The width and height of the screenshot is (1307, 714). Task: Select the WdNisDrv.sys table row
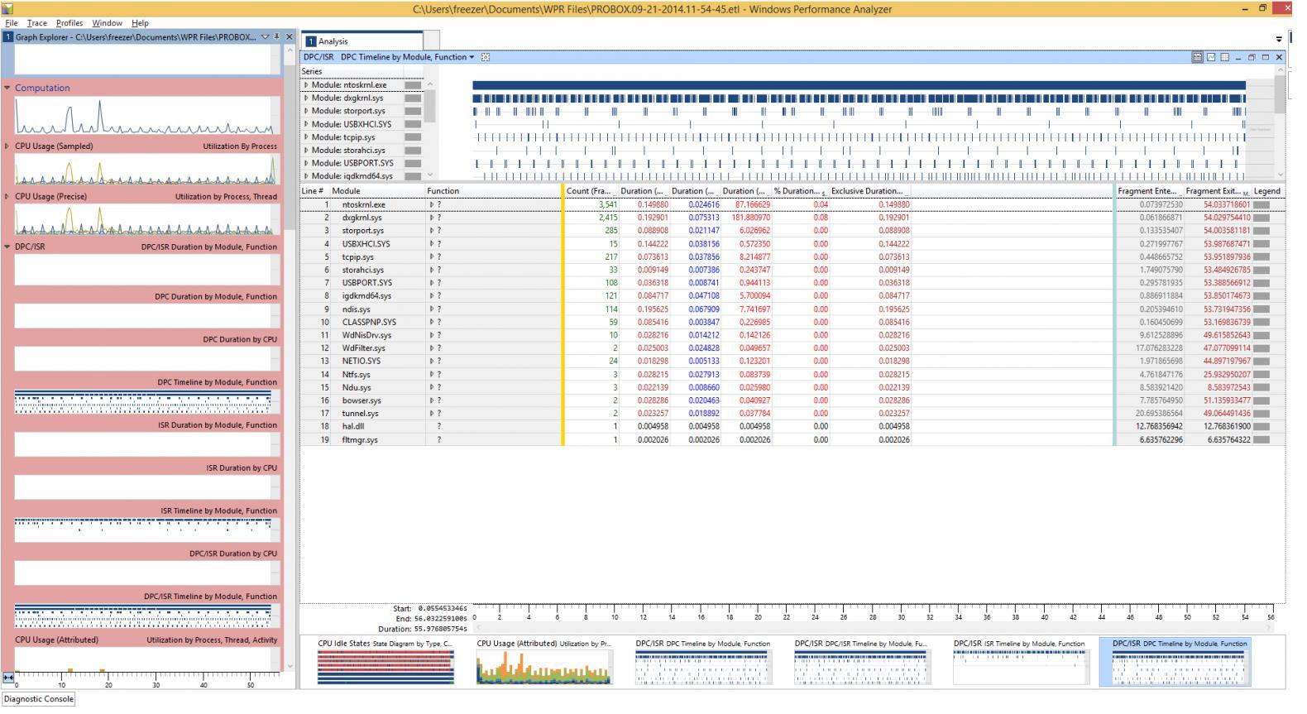pyautogui.click(x=792, y=335)
